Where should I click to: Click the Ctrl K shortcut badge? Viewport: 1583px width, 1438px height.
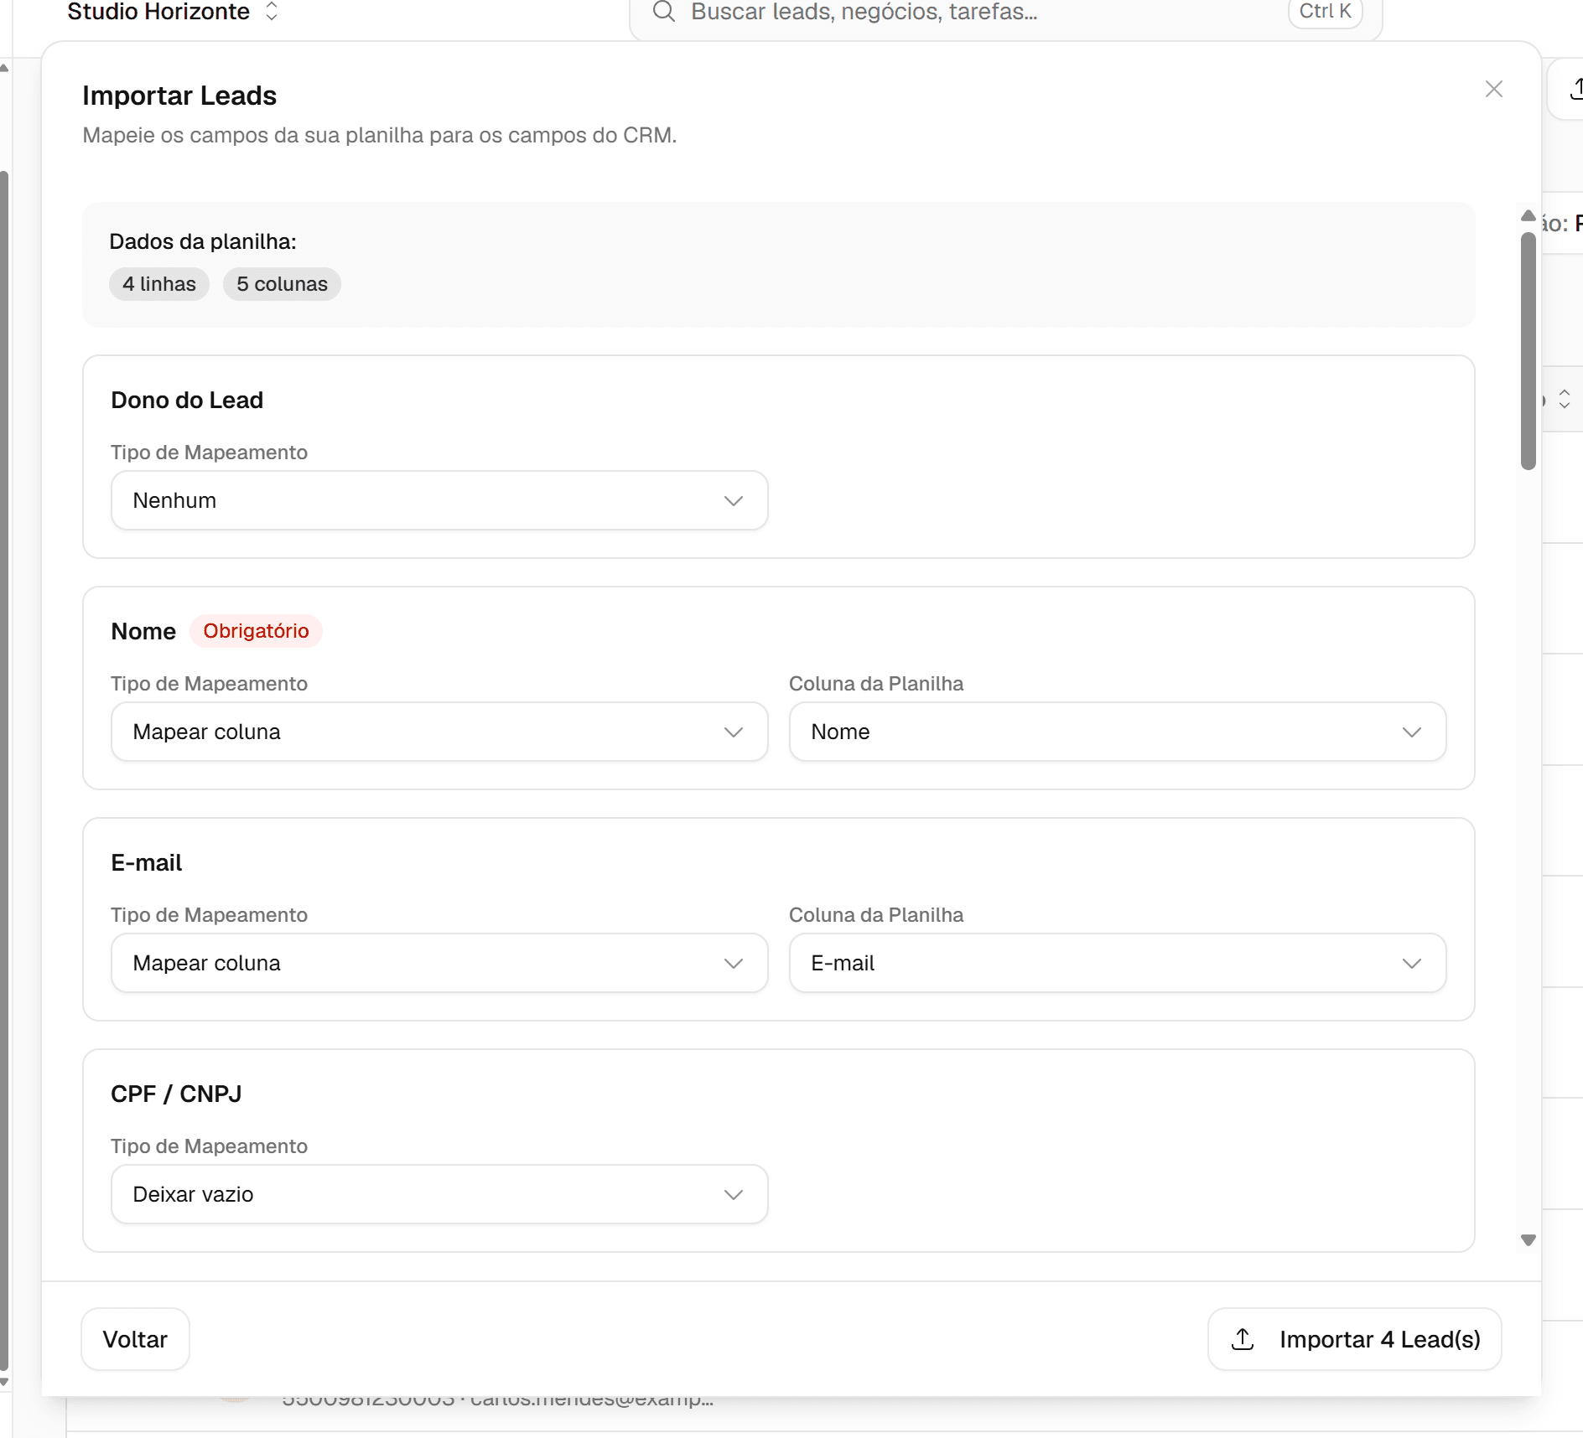(x=1325, y=12)
